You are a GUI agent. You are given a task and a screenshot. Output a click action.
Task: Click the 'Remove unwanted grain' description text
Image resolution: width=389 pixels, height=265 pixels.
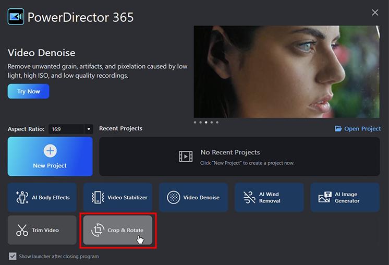pos(98,71)
